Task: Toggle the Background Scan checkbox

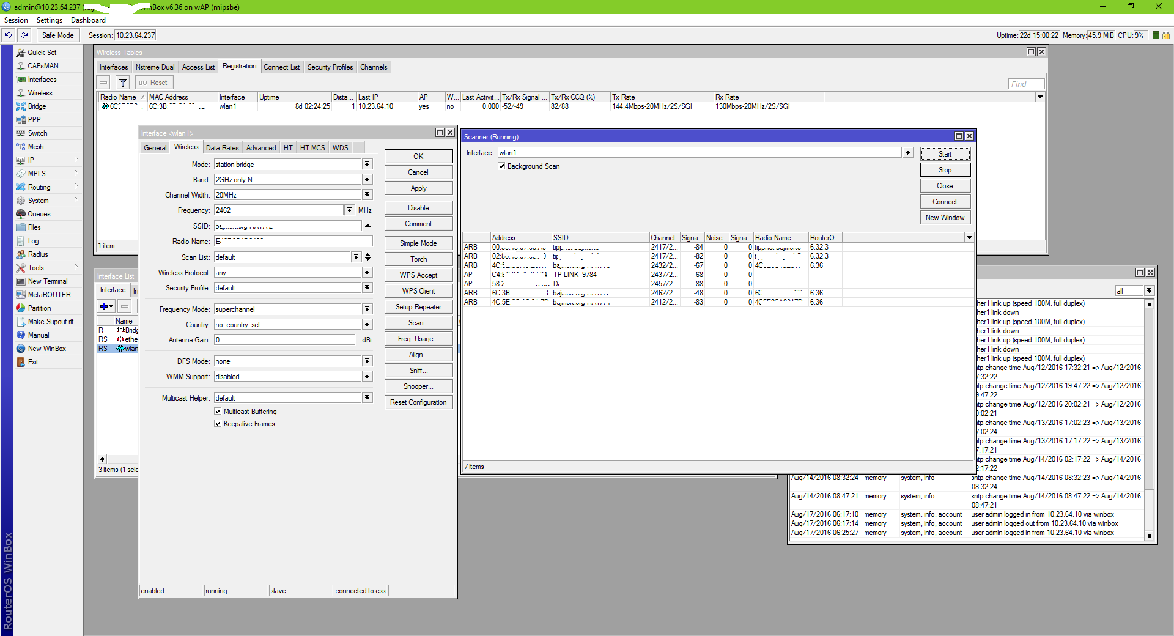Action: point(501,166)
